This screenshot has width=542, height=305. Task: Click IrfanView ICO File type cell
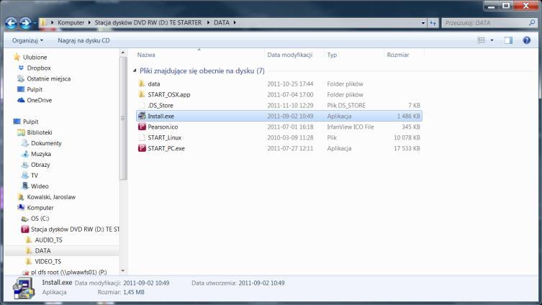[350, 127]
